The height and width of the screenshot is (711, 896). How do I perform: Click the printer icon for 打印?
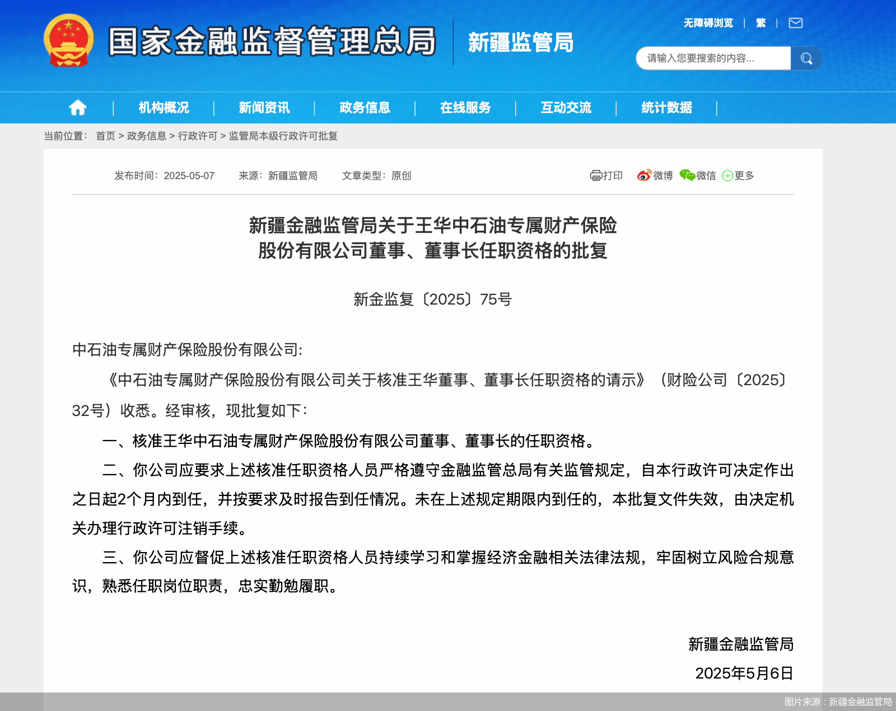point(596,176)
